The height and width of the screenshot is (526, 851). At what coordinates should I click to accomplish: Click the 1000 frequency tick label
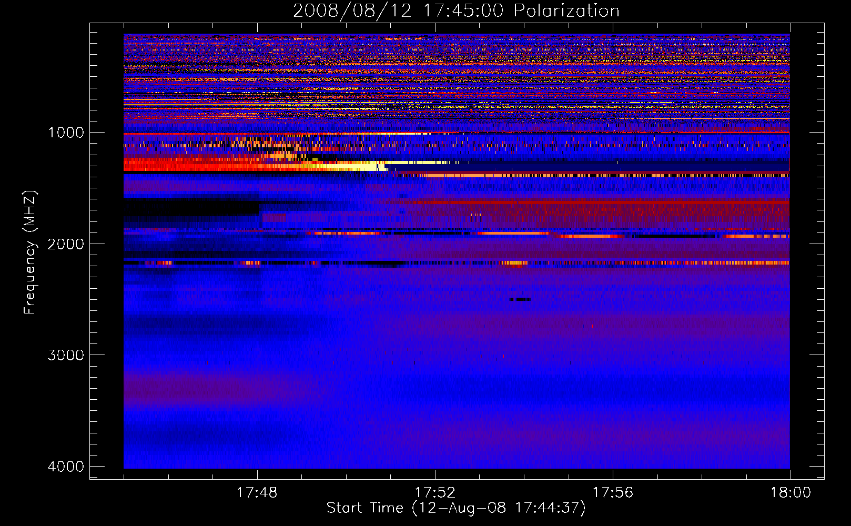click(66, 132)
